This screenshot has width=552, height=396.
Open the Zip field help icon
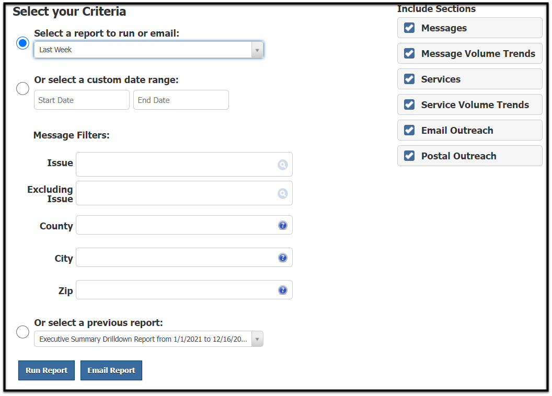tap(283, 290)
